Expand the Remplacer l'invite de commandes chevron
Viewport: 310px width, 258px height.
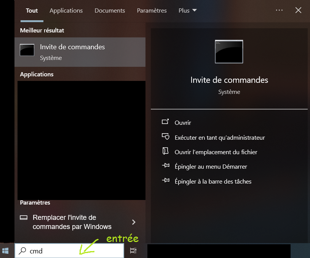(134, 222)
